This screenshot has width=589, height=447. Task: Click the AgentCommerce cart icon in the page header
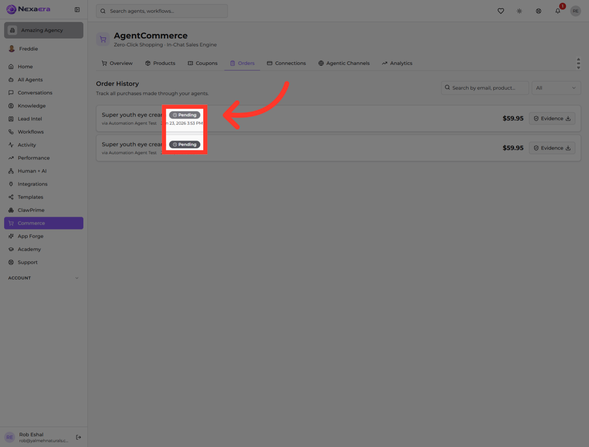tap(103, 39)
